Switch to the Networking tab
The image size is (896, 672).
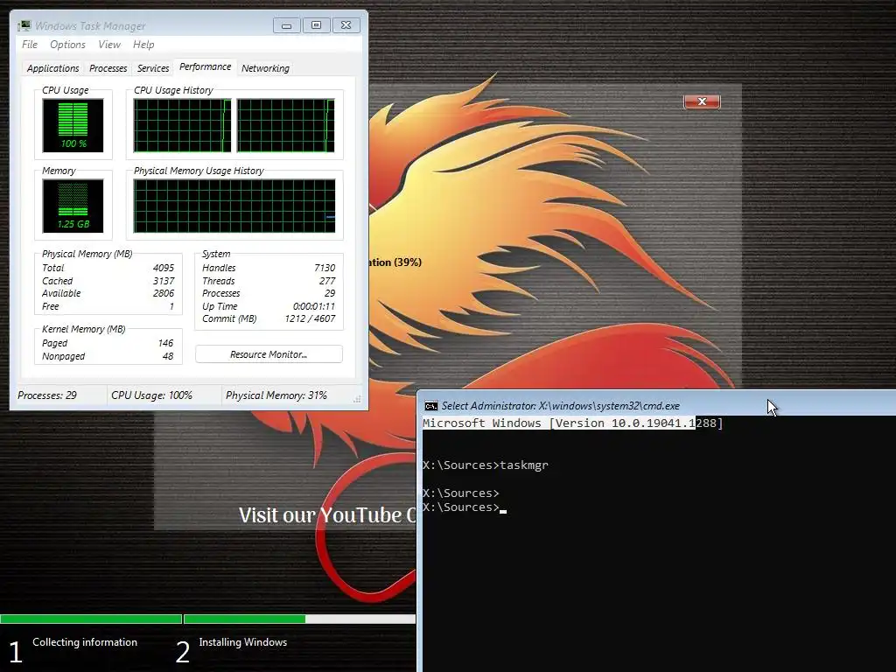(x=265, y=68)
